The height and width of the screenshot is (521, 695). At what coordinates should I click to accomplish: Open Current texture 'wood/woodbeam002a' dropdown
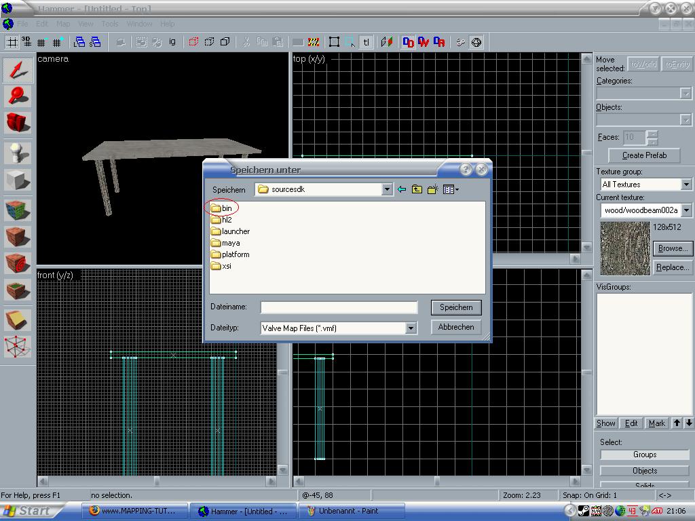[687, 210]
